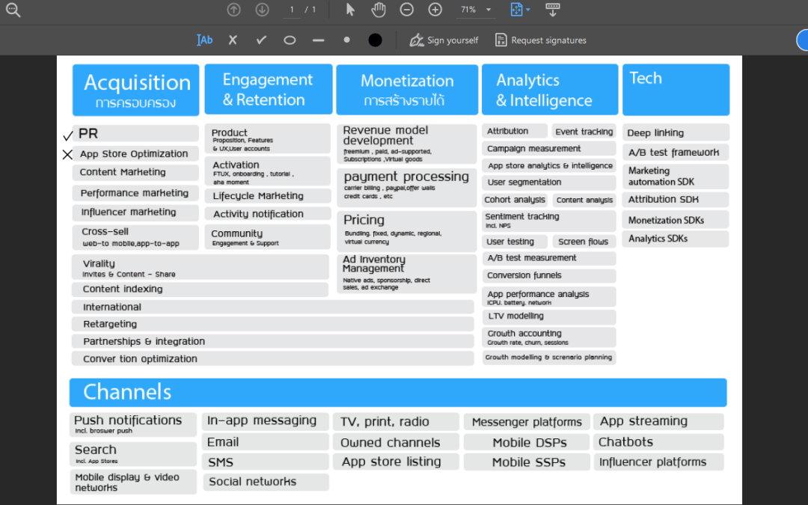
Task: Click 'Ad Inventory Management' text
Action: [374, 264]
